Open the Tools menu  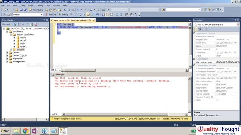point(48,5)
